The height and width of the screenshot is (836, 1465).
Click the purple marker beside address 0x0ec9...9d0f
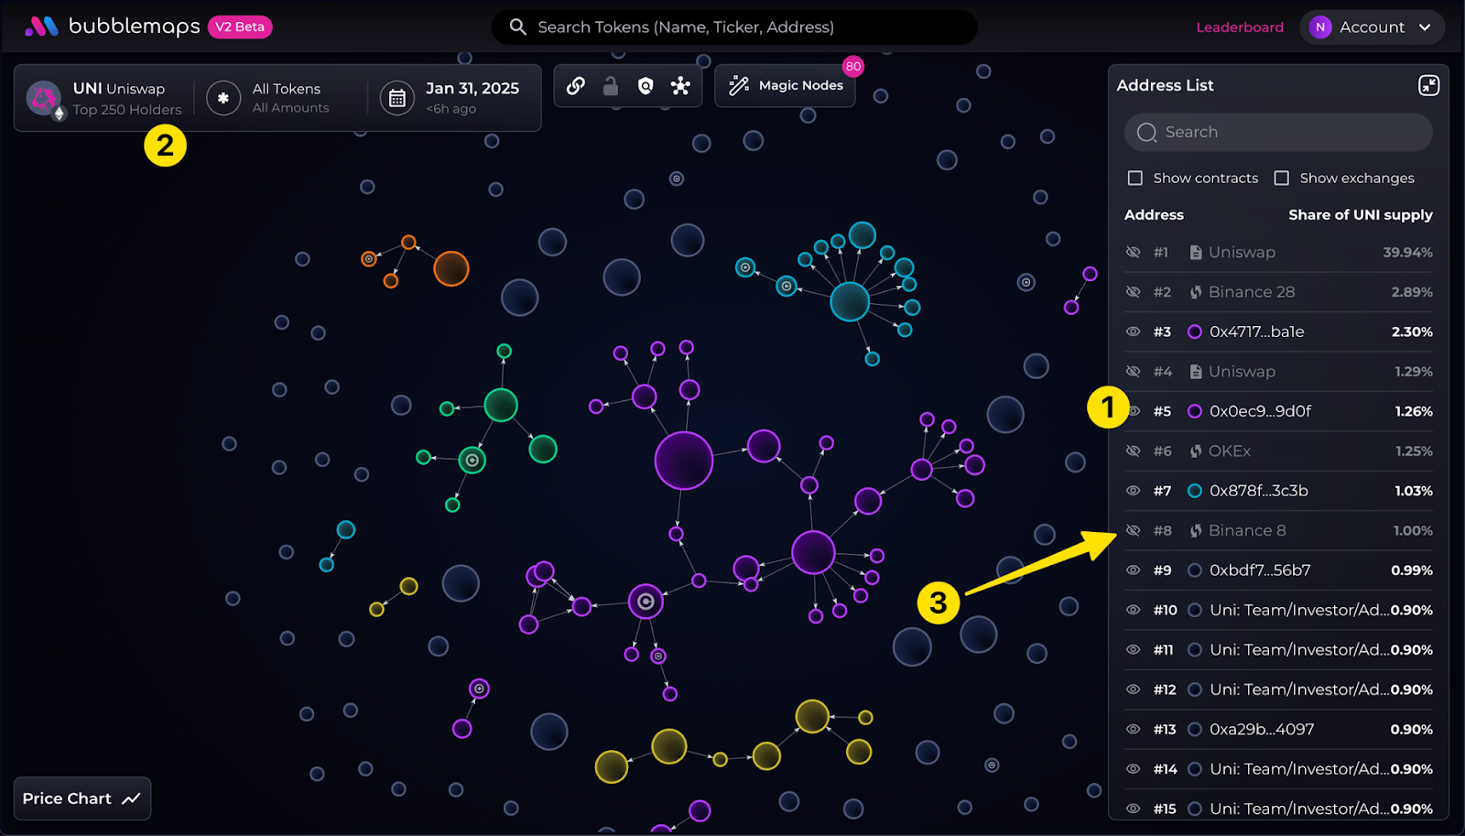[1194, 411]
